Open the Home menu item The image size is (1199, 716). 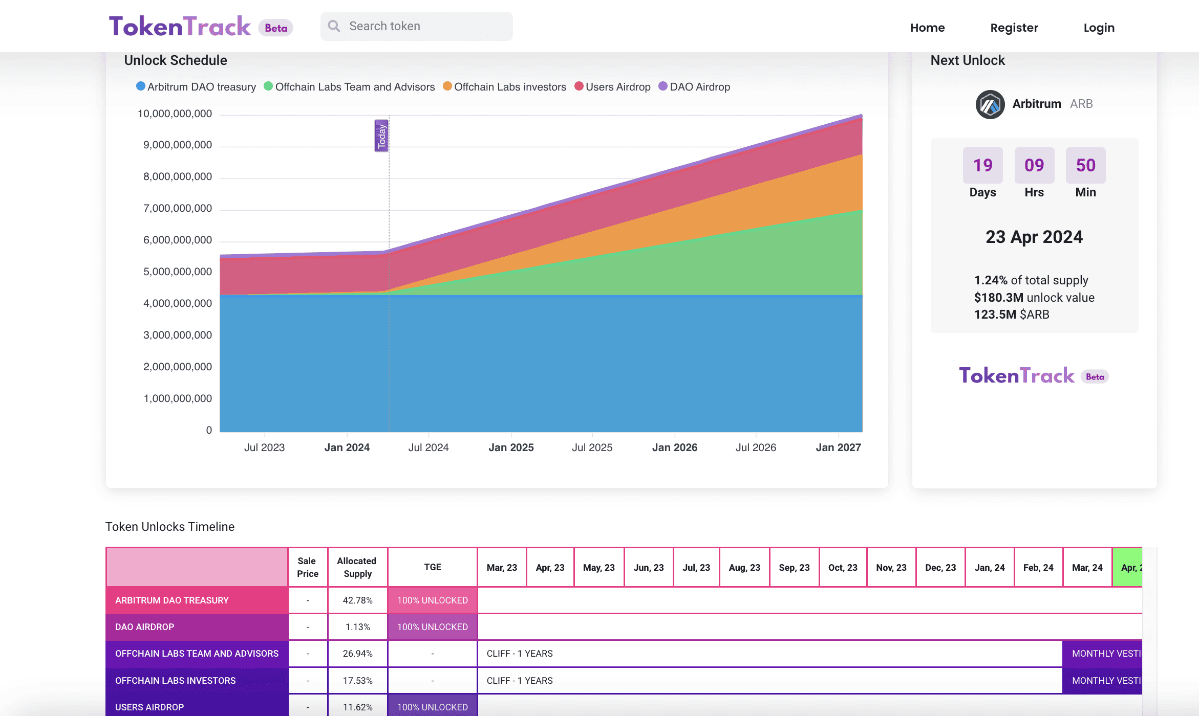(927, 28)
